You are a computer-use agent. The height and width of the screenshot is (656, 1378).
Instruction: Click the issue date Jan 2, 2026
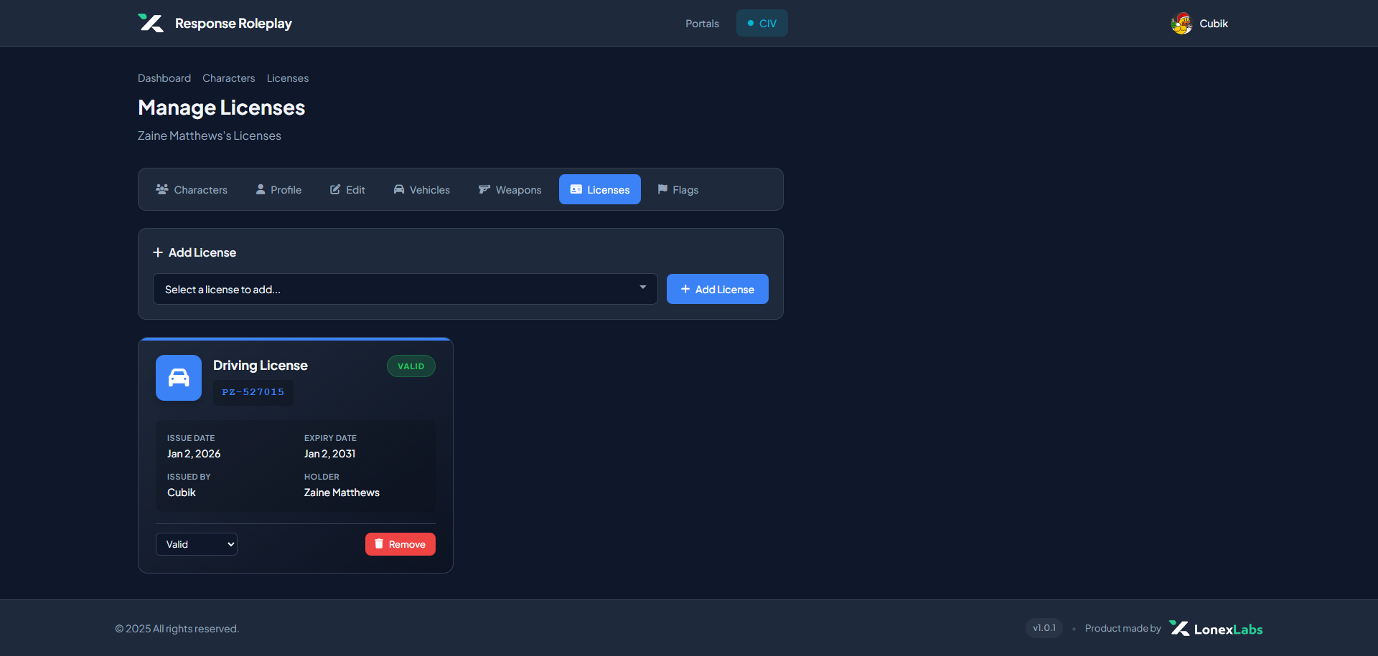coord(194,454)
